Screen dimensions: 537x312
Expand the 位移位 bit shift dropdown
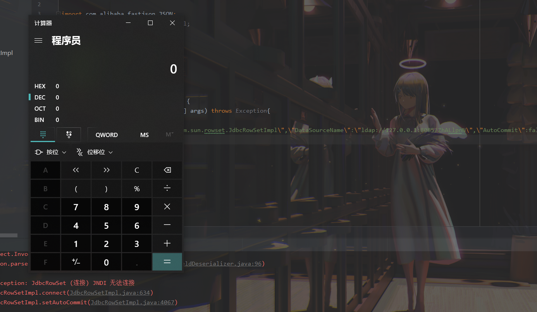tap(95, 152)
